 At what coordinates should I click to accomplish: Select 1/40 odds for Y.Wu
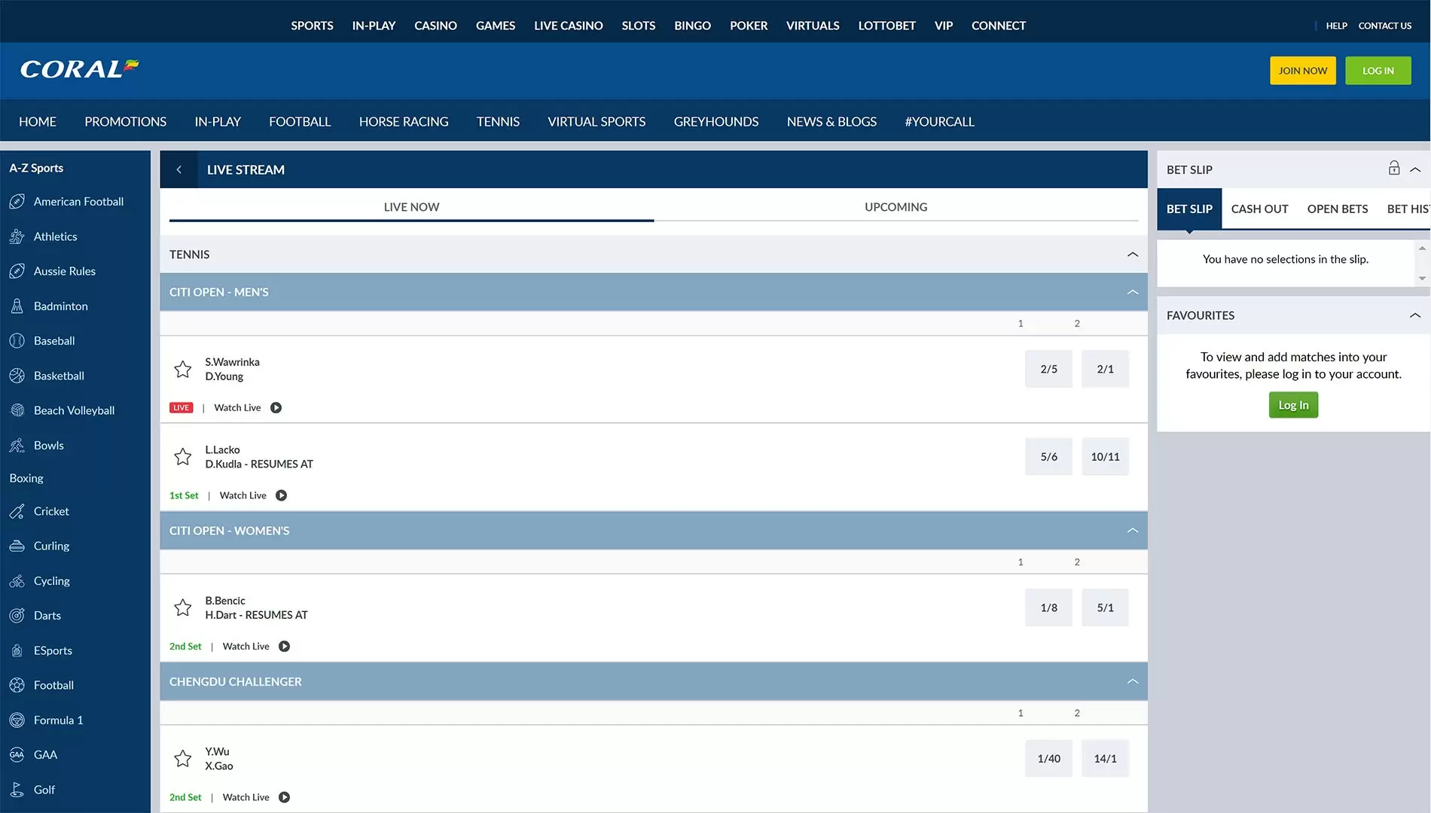pos(1048,758)
